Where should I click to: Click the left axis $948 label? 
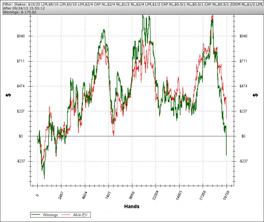(21, 36)
